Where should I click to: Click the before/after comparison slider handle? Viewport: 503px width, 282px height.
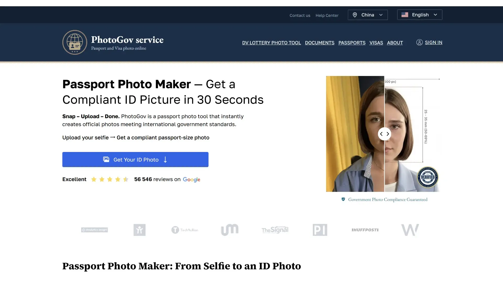click(x=384, y=134)
